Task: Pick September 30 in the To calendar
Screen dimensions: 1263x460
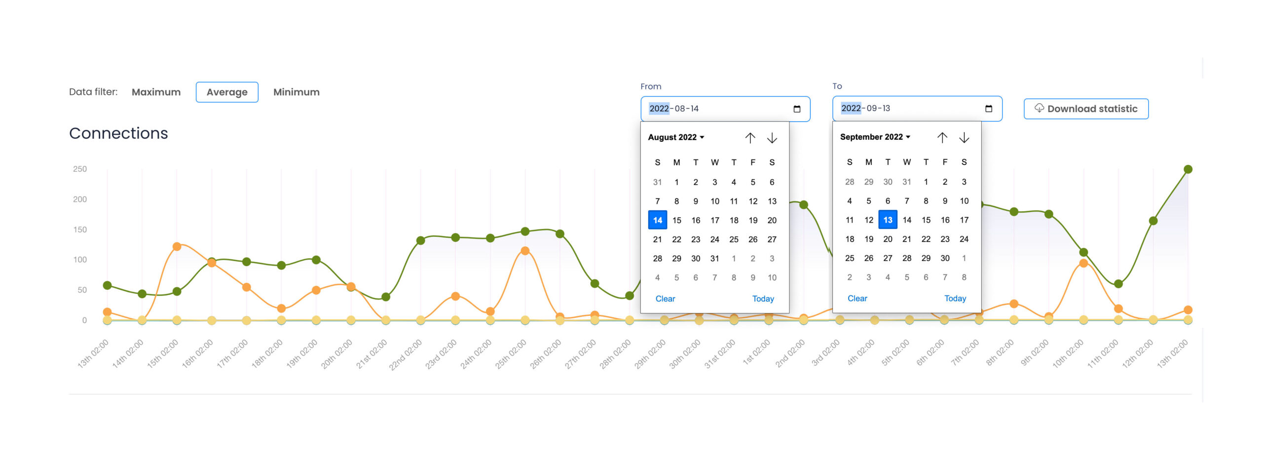Action: (945, 258)
